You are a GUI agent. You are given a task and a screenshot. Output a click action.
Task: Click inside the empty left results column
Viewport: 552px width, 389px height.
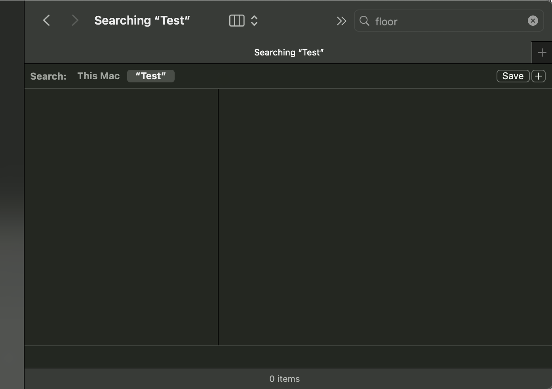click(x=121, y=217)
